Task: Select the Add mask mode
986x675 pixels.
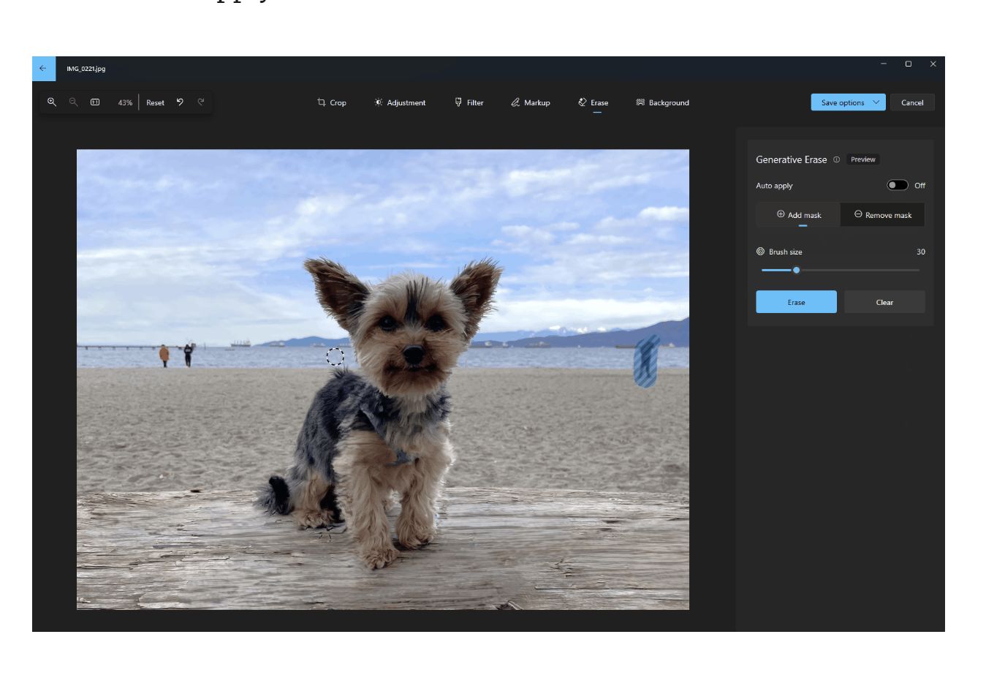Action: (x=798, y=215)
